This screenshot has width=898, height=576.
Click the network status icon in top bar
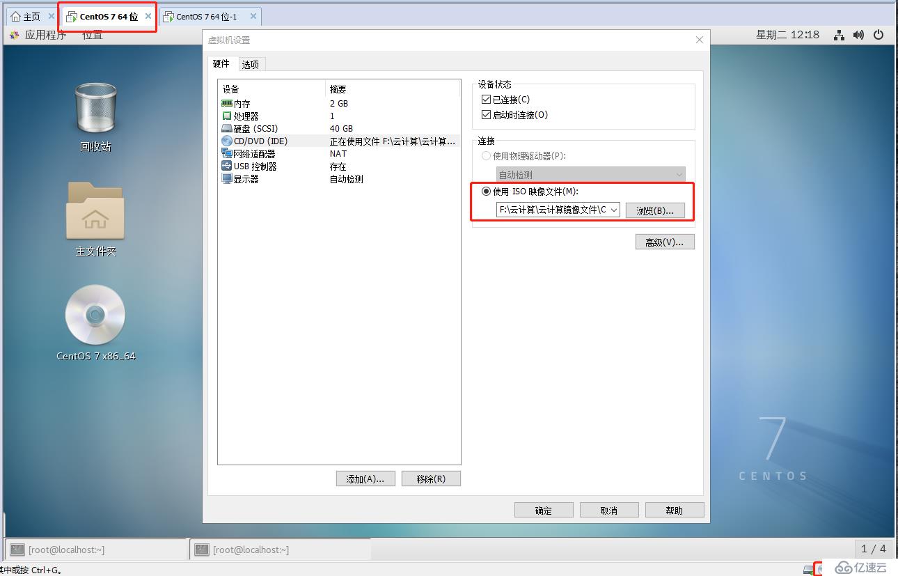coord(840,35)
